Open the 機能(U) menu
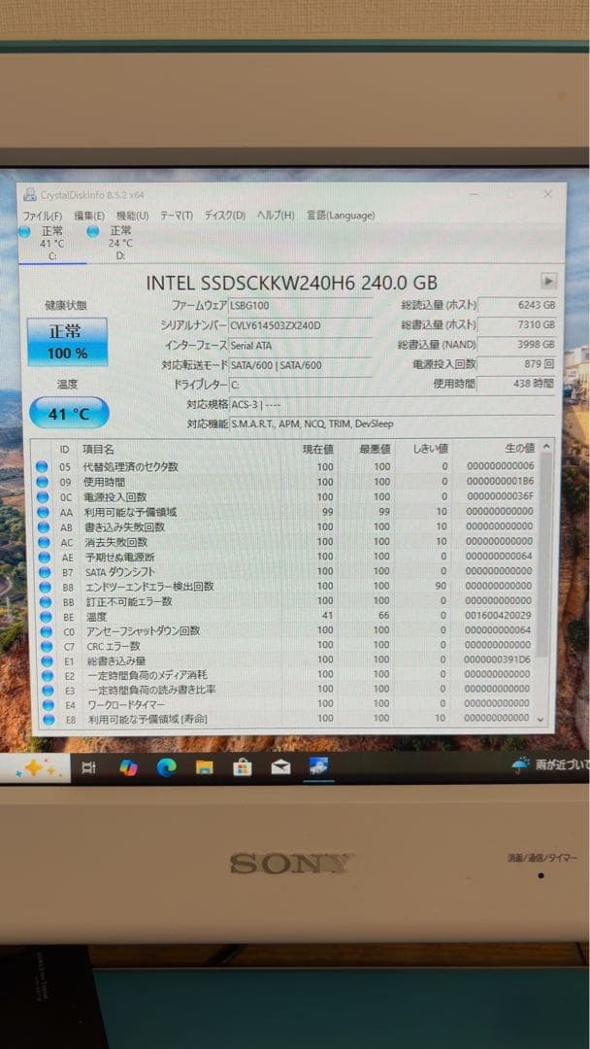The width and height of the screenshot is (590, 1049). tap(132, 216)
